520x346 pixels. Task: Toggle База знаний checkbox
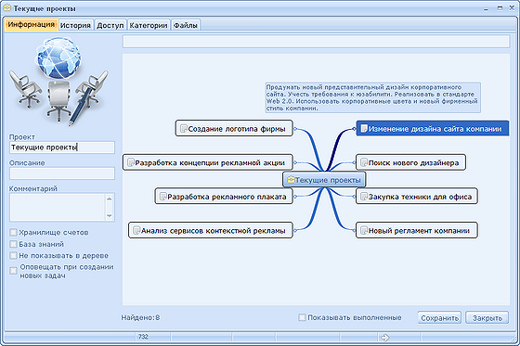click(x=13, y=244)
